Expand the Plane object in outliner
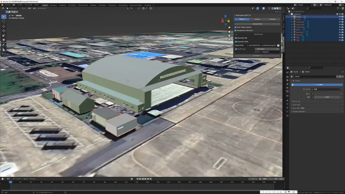Screen dimensions: 345x194 point(292,30)
